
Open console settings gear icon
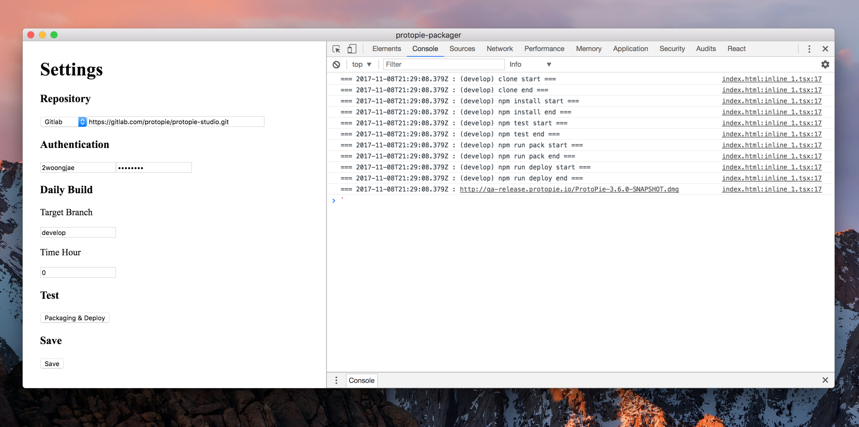[825, 64]
